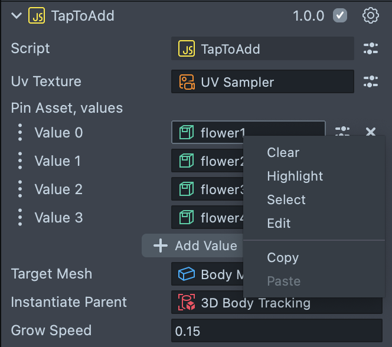Choose Copy from the context menu

[283, 257]
